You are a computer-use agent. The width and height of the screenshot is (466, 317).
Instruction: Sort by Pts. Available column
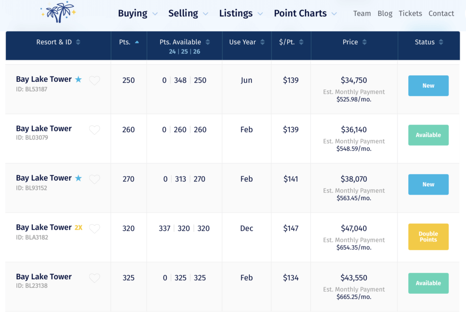[x=208, y=42]
